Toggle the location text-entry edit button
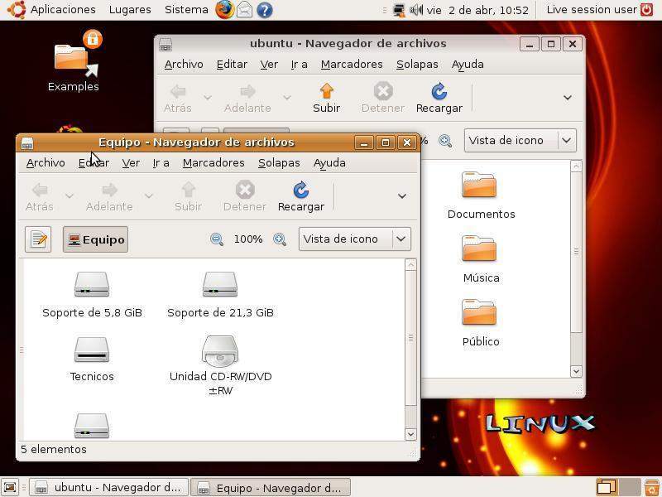This screenshot has width=662, height=497. point(38,239)
